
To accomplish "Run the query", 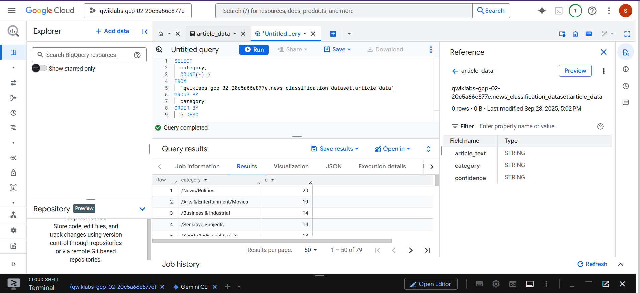I will tap(254, 49).
